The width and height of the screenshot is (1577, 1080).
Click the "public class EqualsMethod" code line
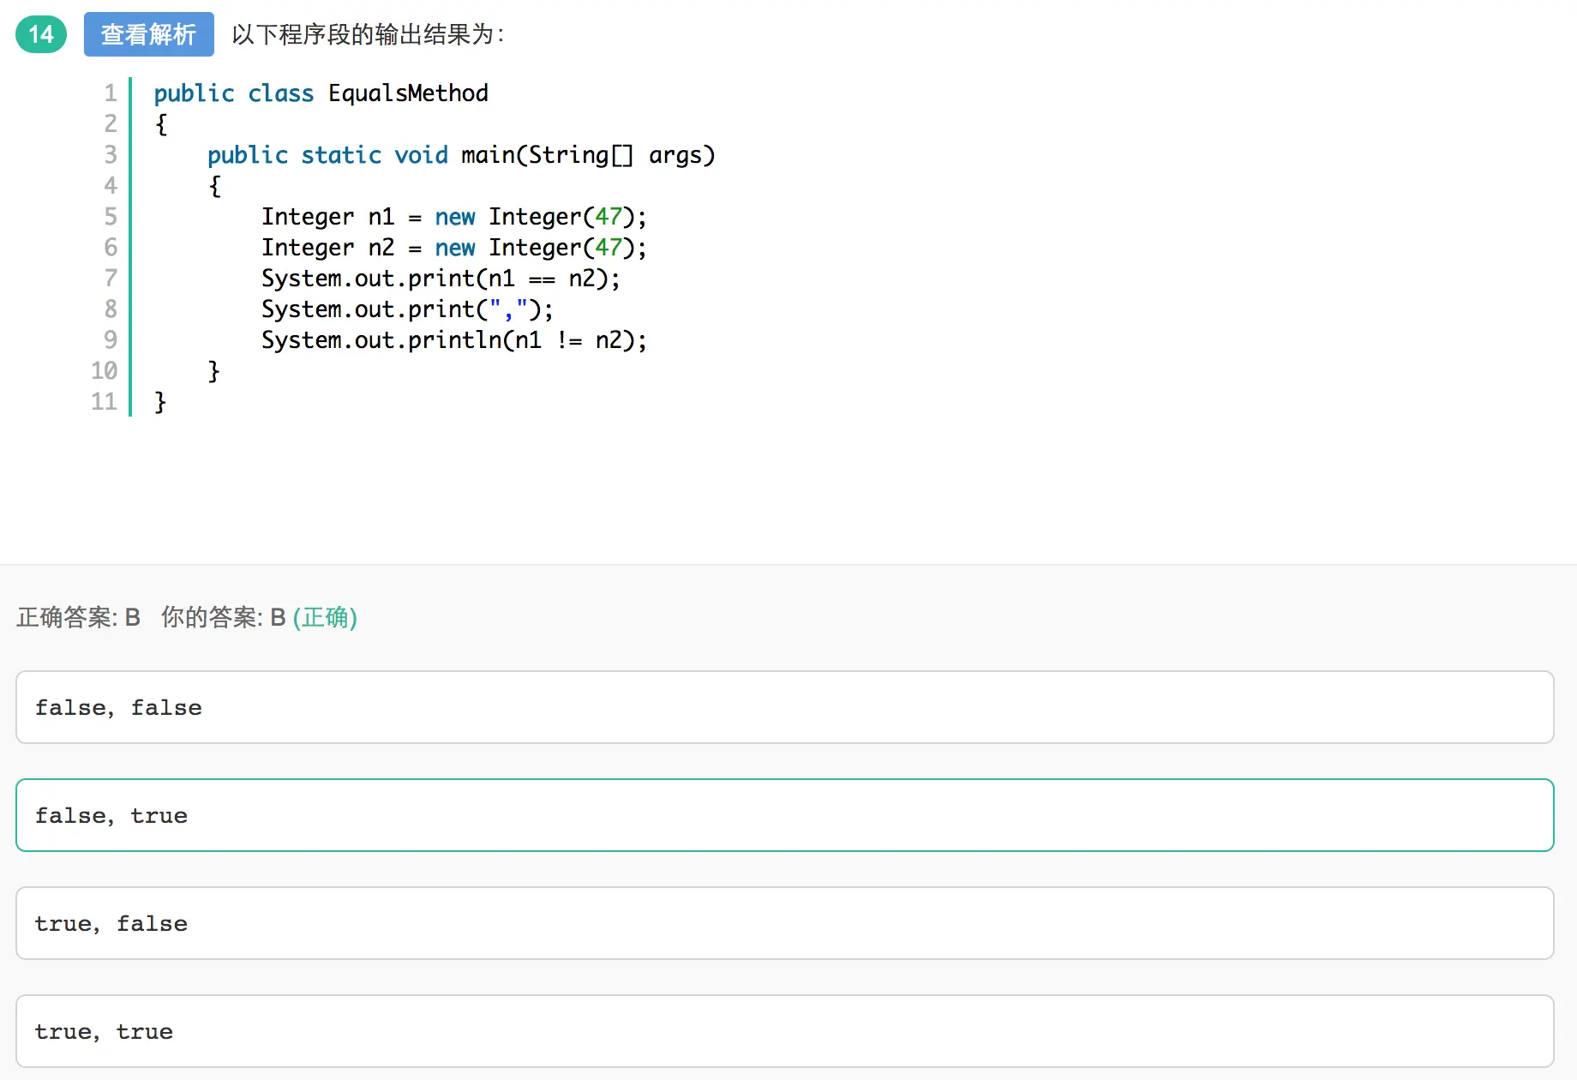321,93
